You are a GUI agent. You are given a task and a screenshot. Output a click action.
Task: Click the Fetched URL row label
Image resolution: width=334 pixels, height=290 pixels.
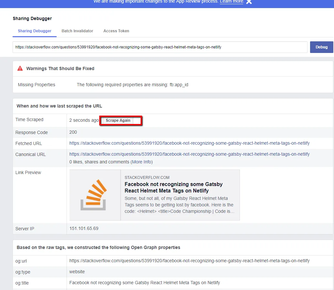coord(28,143)
